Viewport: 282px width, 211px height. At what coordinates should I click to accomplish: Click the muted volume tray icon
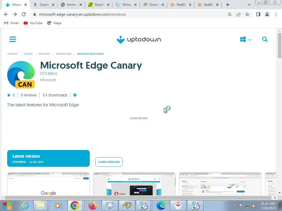point(254,206)
